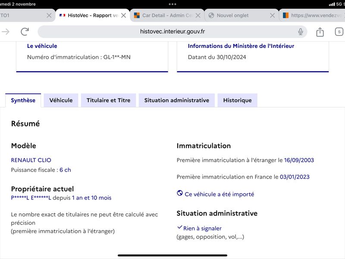Tap the French flag favicon of HistoVec tab
345x259 pixels.
click(62, 15)
